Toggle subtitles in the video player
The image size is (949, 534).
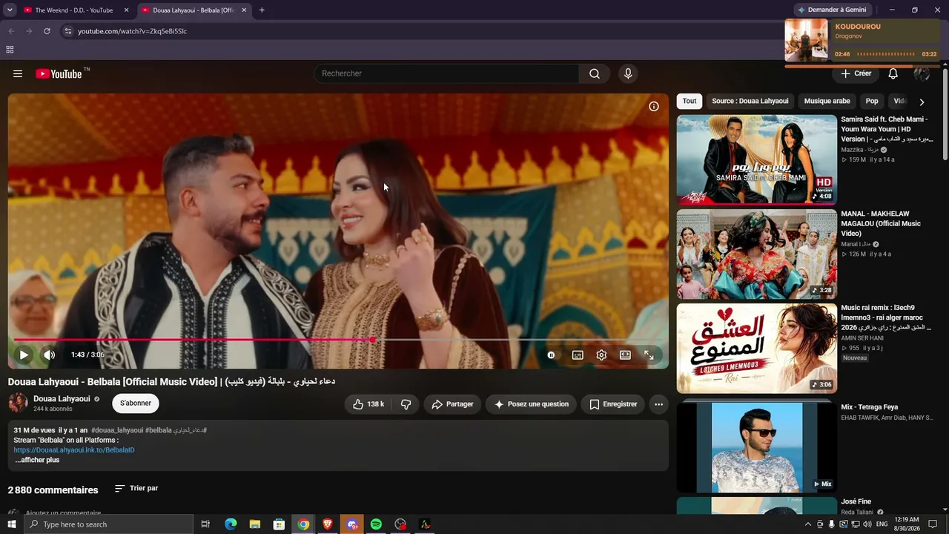click(x=578, y=355)
